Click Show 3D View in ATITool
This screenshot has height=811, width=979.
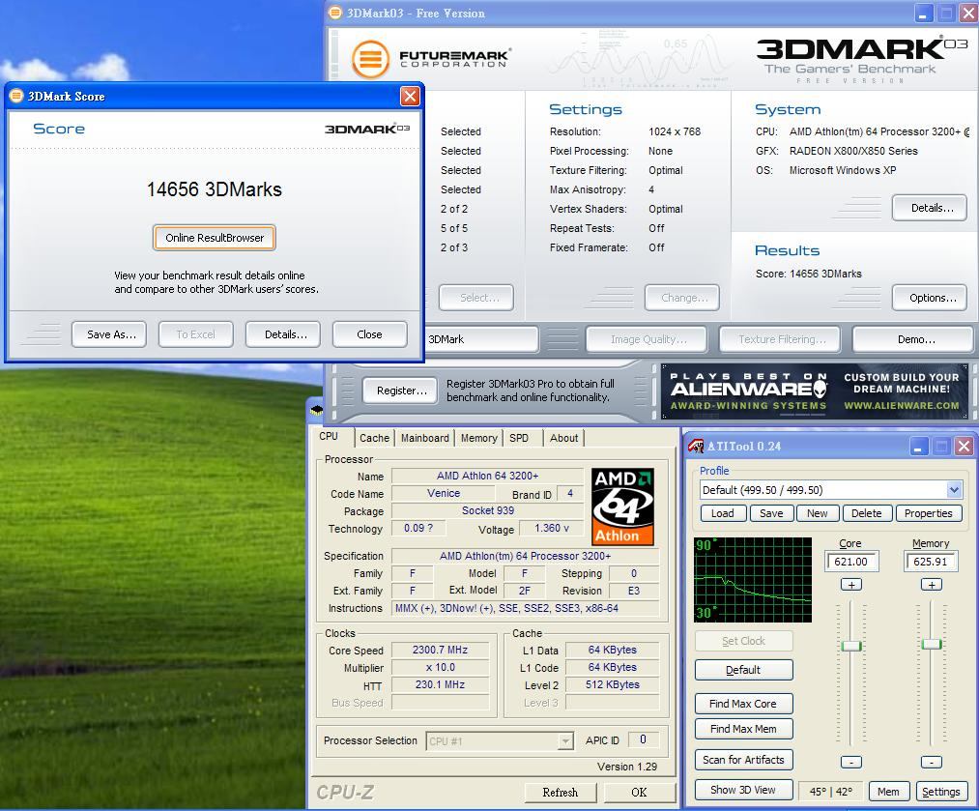(743, 790)
